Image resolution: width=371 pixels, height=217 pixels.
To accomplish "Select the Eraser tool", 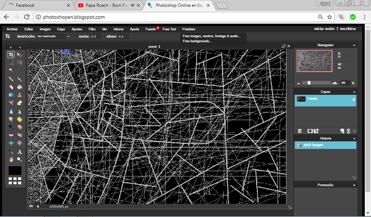I will tap(11, 87).
